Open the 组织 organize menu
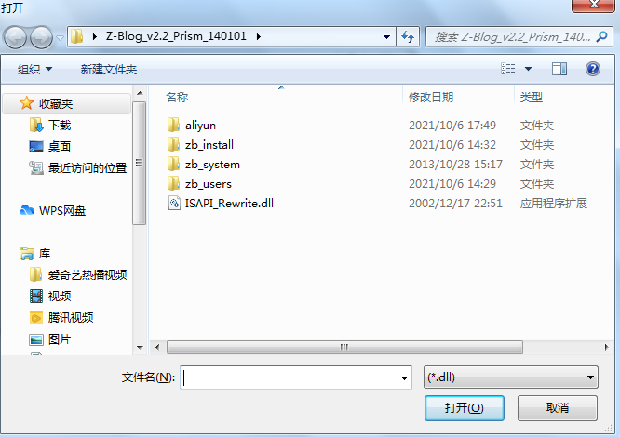 pyautogui.click(x=34, y=70)
